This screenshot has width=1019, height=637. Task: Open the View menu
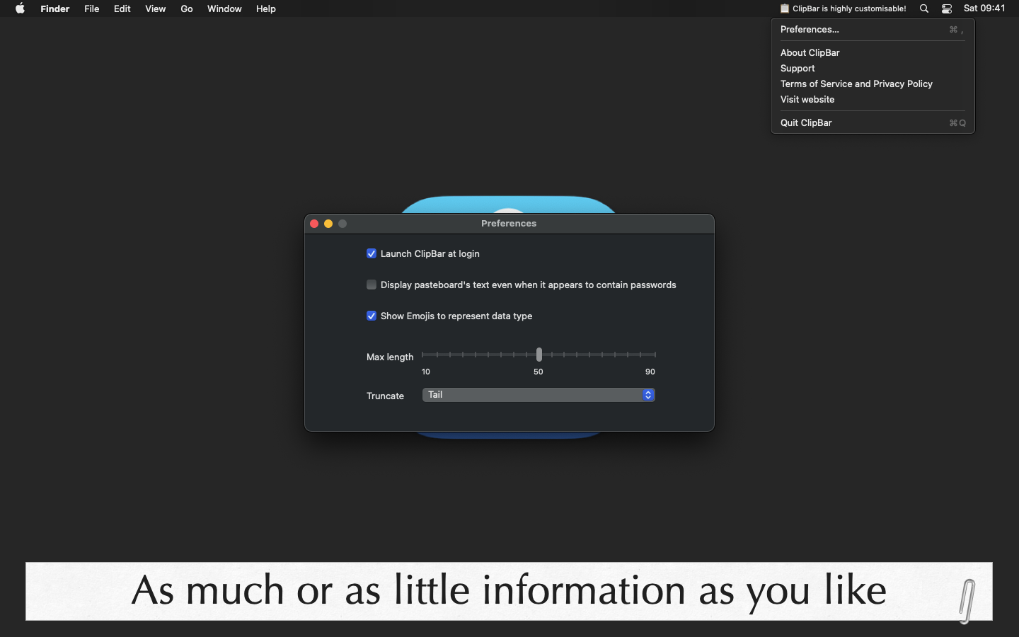point(156,8)
